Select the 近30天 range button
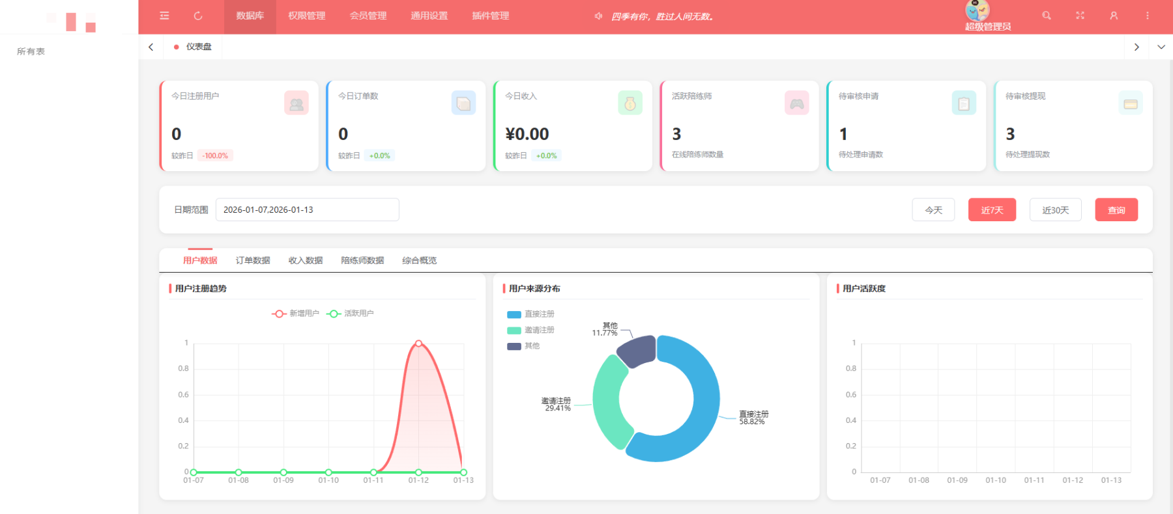The image size is (1173, 514). (x=1055, y=210)
